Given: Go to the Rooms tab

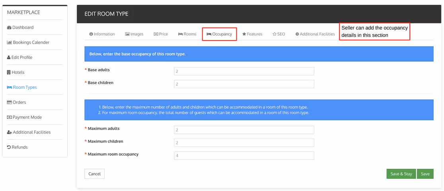Looking at the screenshot, I should point(187,34).
